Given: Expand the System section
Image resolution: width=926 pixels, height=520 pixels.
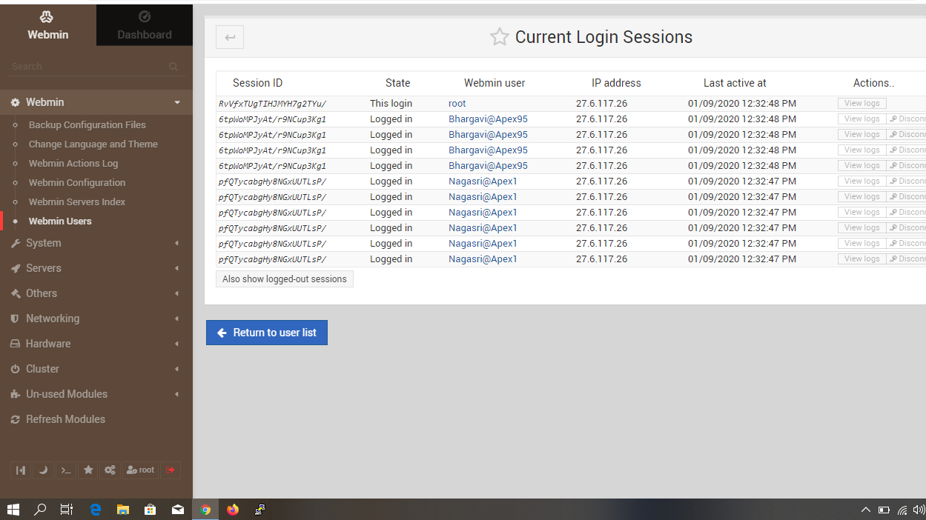Looking at the screenshot, I should click(x=41, y=243).
